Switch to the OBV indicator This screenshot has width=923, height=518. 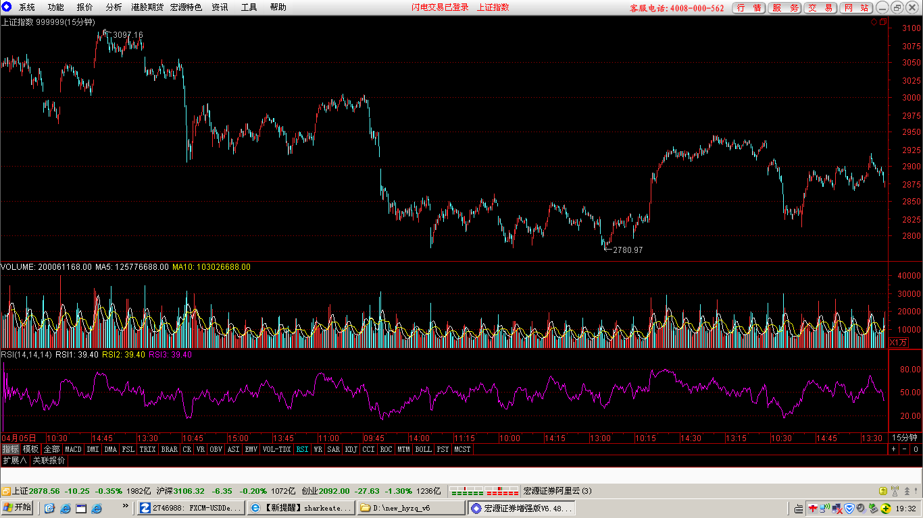(216, 449)
